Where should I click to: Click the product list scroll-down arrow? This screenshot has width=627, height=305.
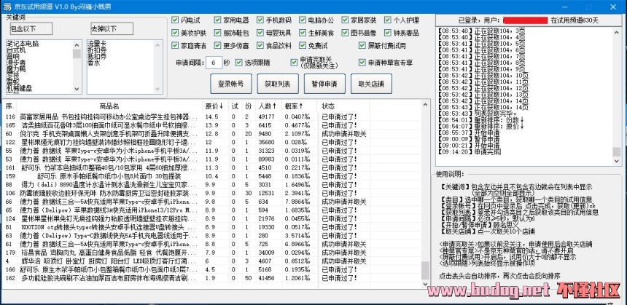[x=426, y=283]
